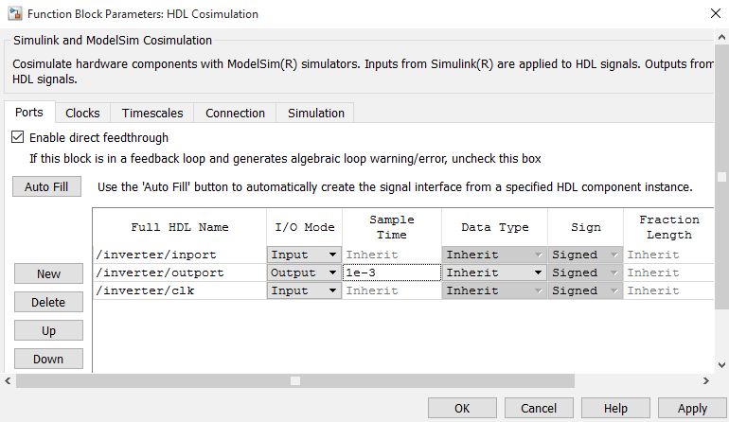Click the horizontal scrollbar thumb

tap(295, 380)
